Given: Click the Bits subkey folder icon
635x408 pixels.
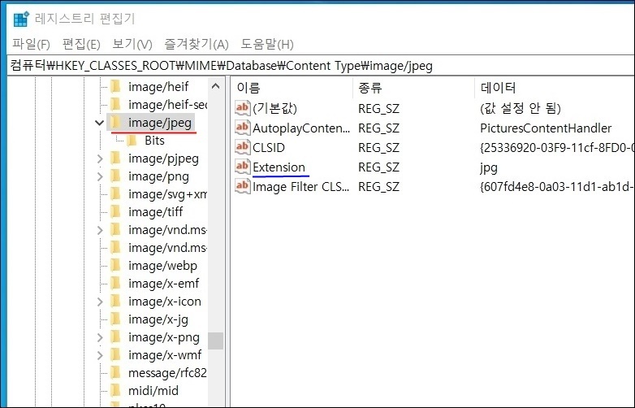Looking at the screenshot, I should pos(132,140).
